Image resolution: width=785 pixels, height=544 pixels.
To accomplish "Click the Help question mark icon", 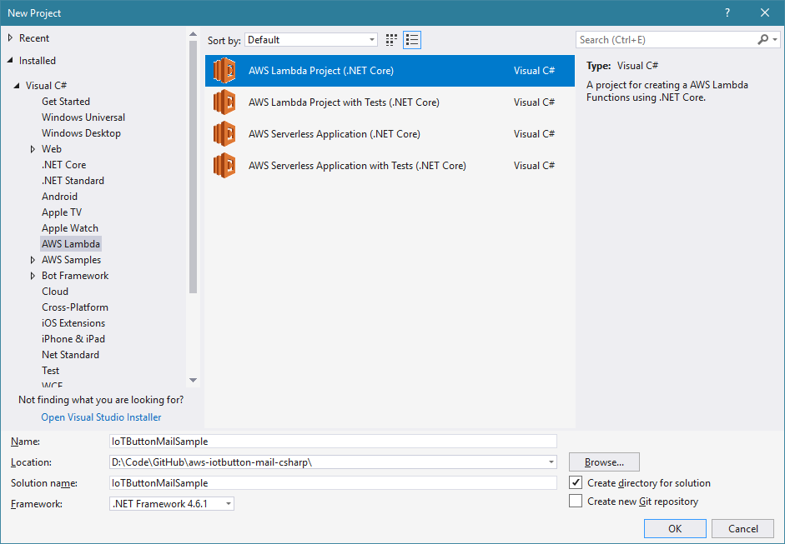I will [x=727, y=12].
